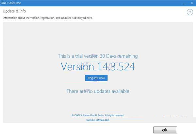Minimize the O&O SafeErase window
This screenshot has height=137, width=196.
coord(184,3)
